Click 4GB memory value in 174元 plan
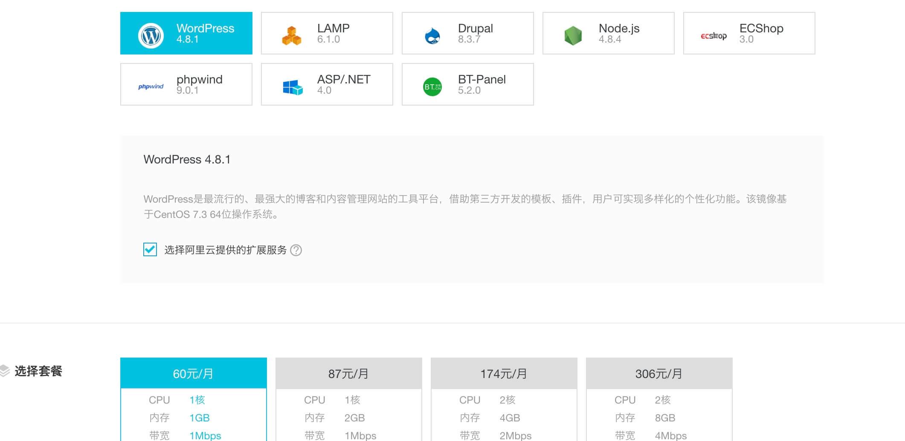The width and height of the screenshot is (905, 441). click(510, 418)
